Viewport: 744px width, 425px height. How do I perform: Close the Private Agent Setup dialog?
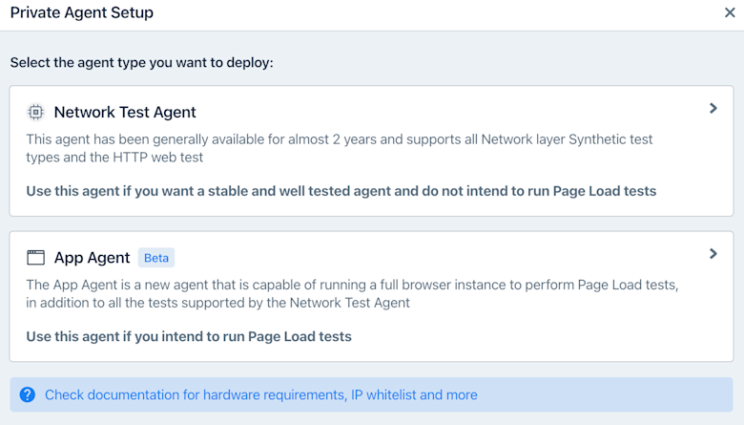pos(730,13)
